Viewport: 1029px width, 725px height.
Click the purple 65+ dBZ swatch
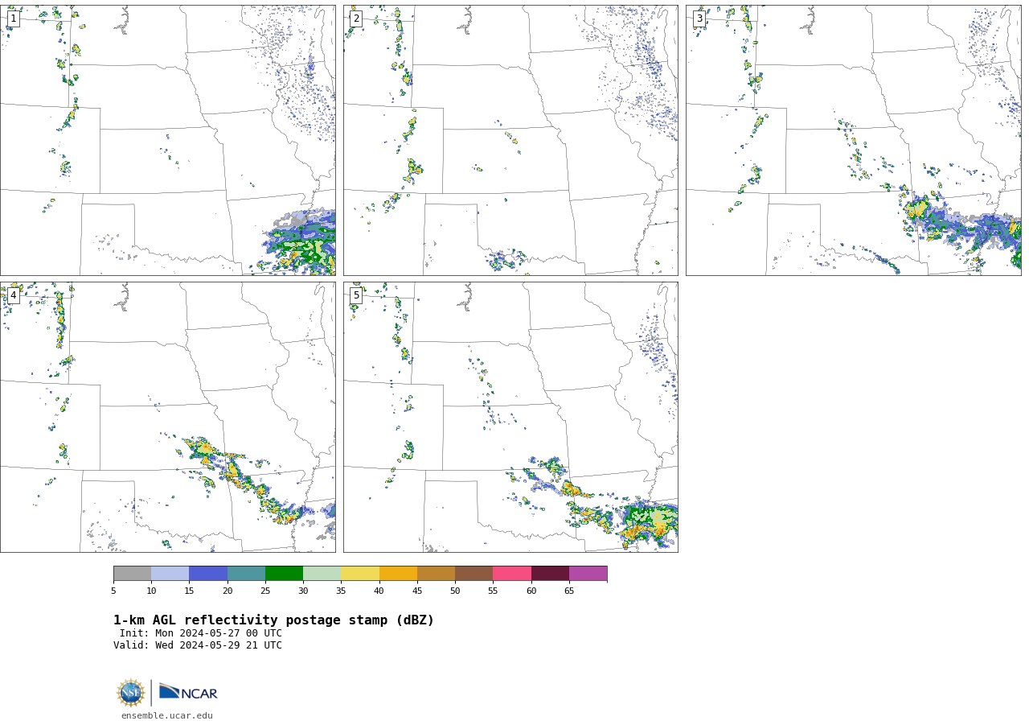[x=588, y=573]
